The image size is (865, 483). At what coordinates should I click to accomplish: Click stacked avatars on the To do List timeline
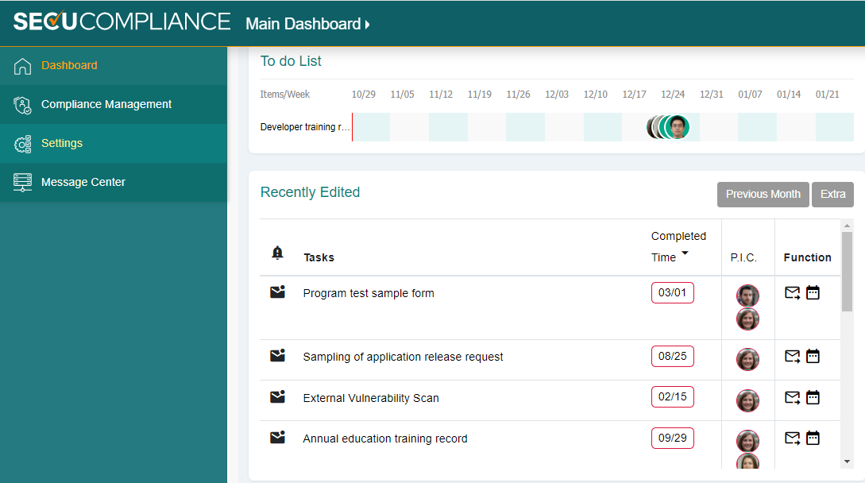[668, 128]
